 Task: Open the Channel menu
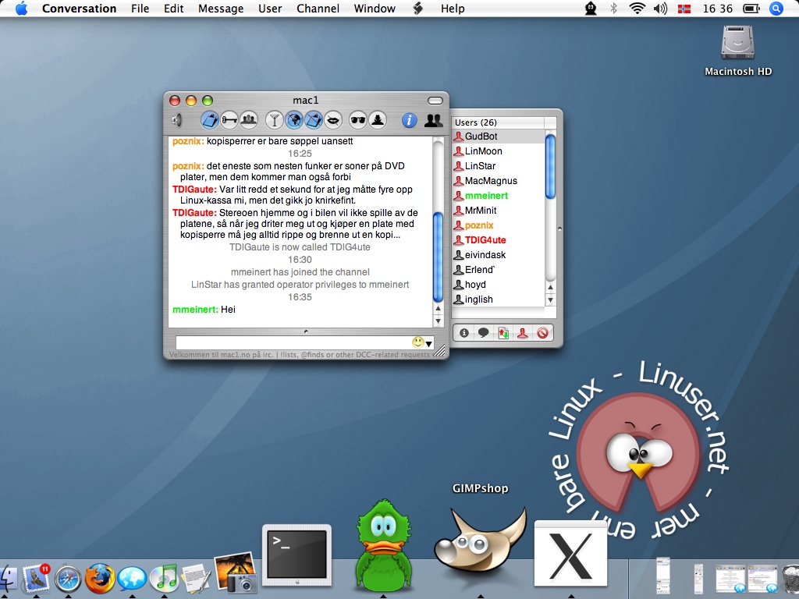(318, 9)
